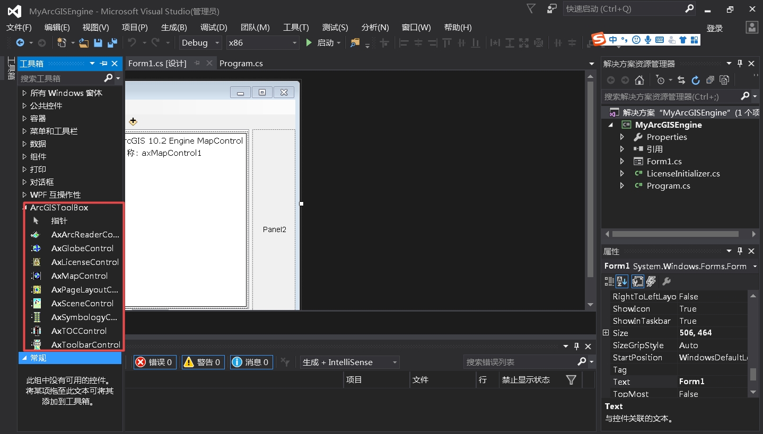This screenshot has width=763, height=434.
Task: Open the 视图(V) menu
Action: click(x=94, y=27)
